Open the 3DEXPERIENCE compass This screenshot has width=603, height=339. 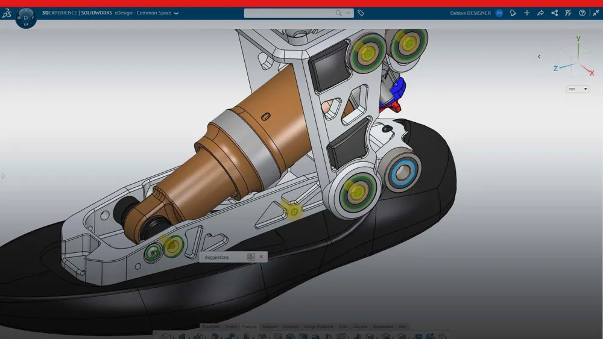[26, 17]
